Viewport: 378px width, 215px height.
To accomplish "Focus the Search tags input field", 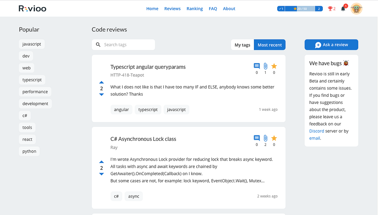I will (127, 45).
